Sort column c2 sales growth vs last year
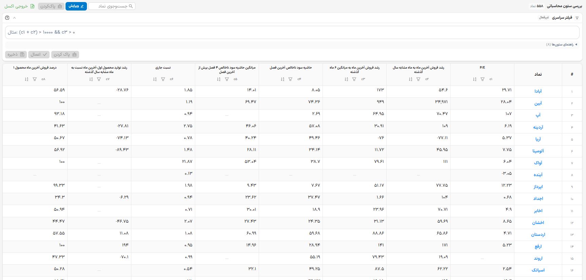This screenshot has height=280, width=586. click(410, 79)
